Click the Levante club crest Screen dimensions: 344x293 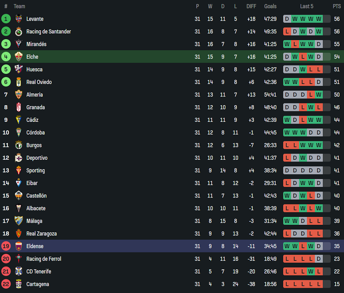(x=19, y=19)
